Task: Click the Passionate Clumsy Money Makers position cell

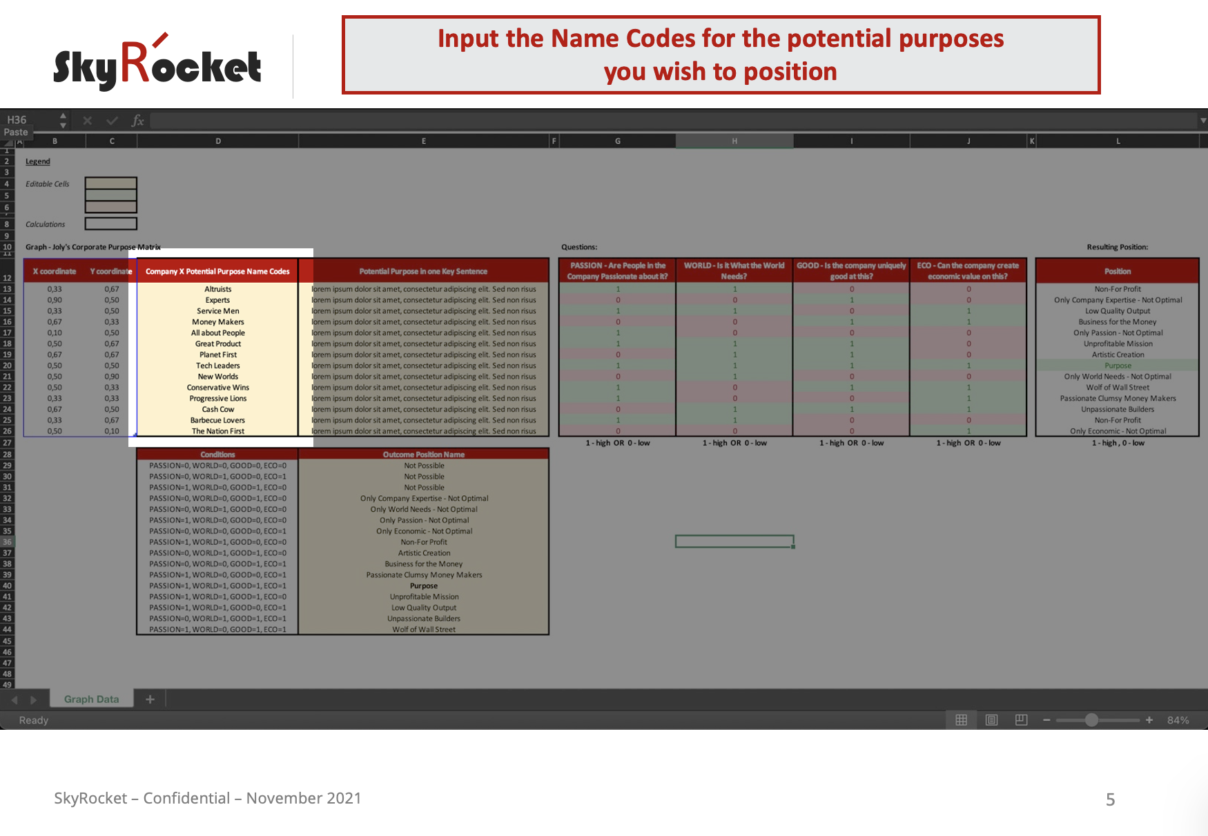Action: tap(1118, 399)
